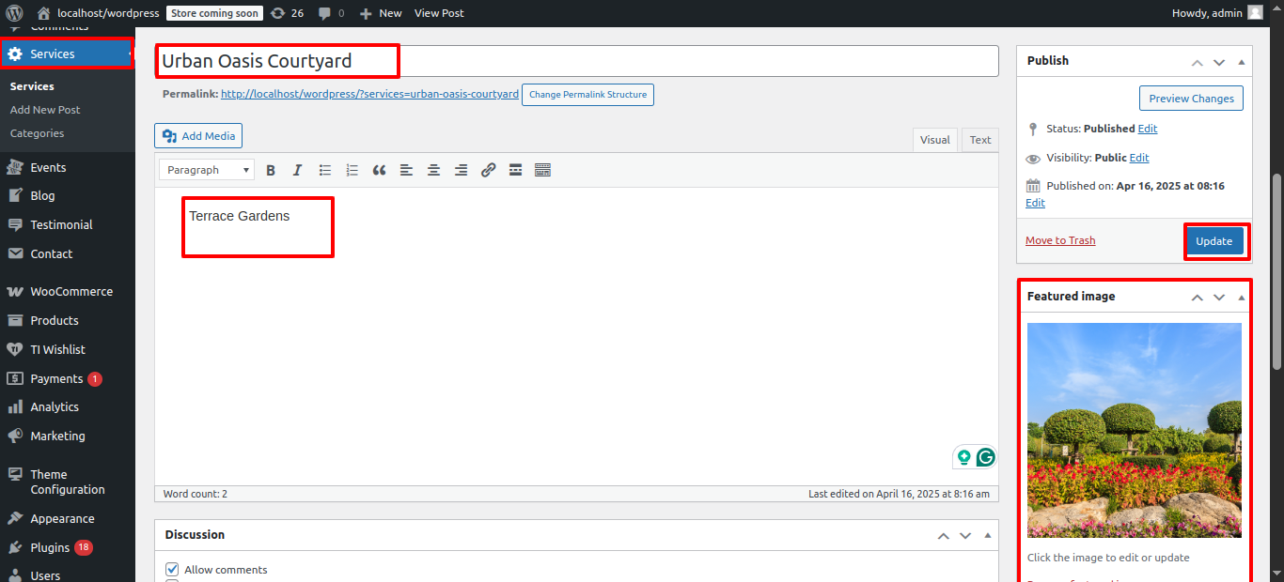Open the 26 pending updates icon
Viewport: 1284px width, 582px height.
point(287,13)
